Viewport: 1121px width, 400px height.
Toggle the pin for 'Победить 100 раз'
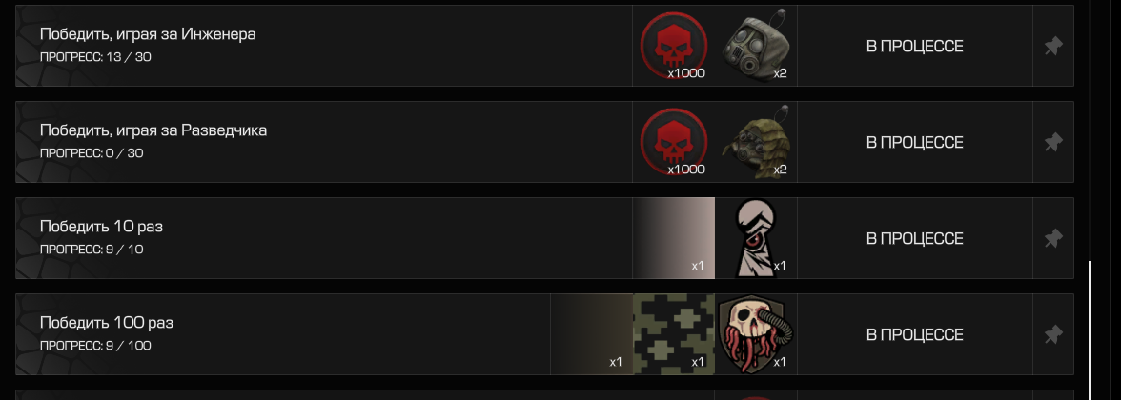click(x=1053, y=334)
